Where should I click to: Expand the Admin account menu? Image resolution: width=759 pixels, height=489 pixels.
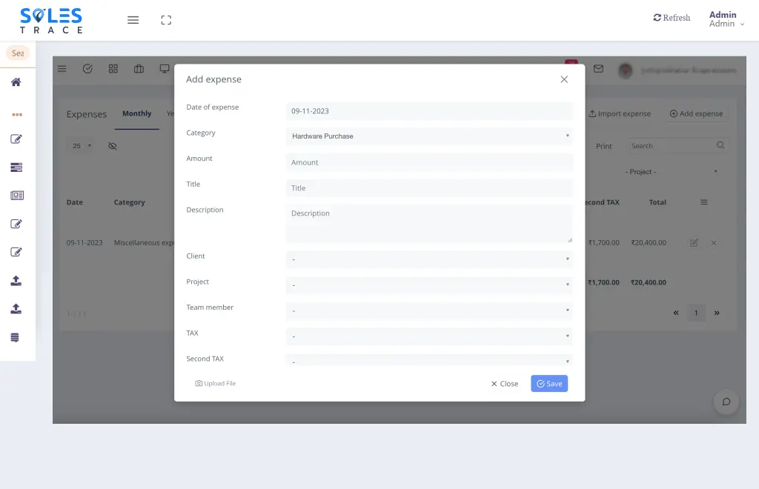(726, 19)
